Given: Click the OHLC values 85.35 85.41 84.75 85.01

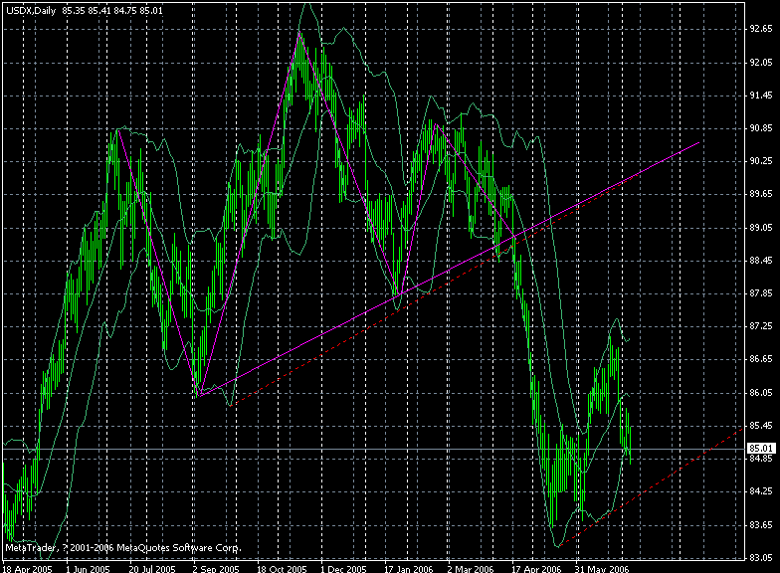Looking at the screenshot, I should 112,10.
